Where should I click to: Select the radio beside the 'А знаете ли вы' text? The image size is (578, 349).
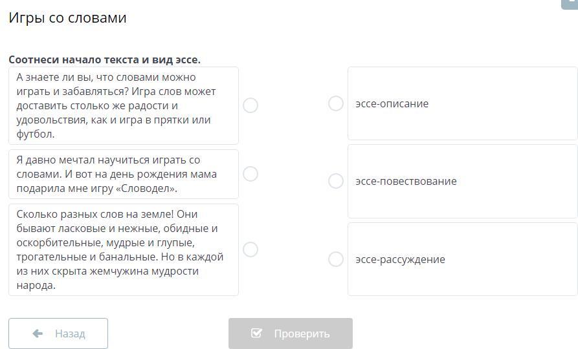click(x=250, y=105)
